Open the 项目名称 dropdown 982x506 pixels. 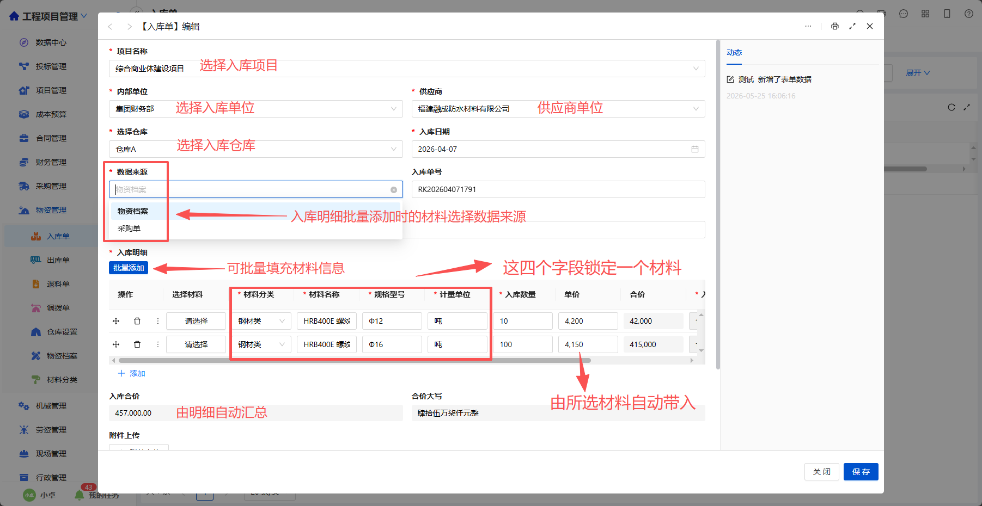(407, 69)
